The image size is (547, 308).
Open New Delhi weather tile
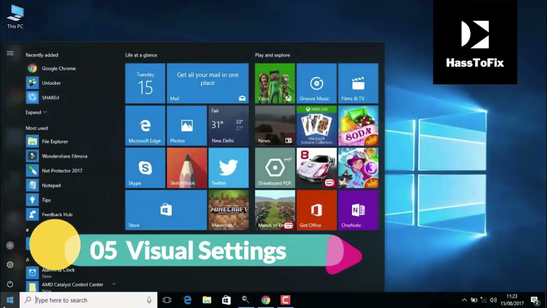coord(228,126)
